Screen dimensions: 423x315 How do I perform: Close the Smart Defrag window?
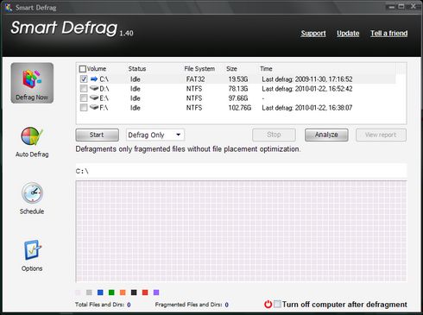(x=413, y=7)
